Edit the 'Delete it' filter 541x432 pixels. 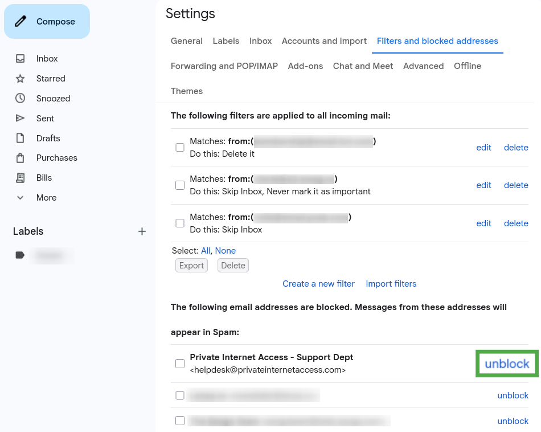pos(483,148)
